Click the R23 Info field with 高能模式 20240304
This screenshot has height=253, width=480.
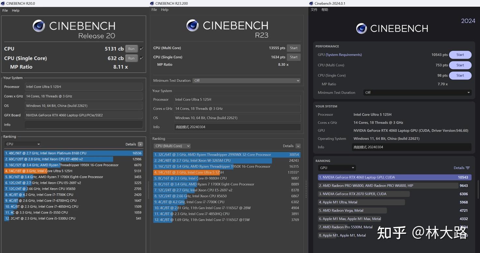coord(237,127)
